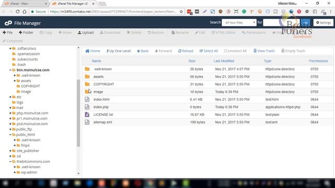Click the Permissions toolbar item
The image size is (335, 188).
click(x=254, y=32)
